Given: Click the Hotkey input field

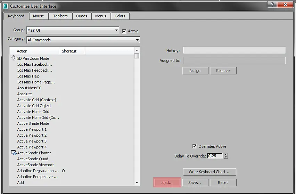Looking at the screenshot, I should tap(234, 50).
